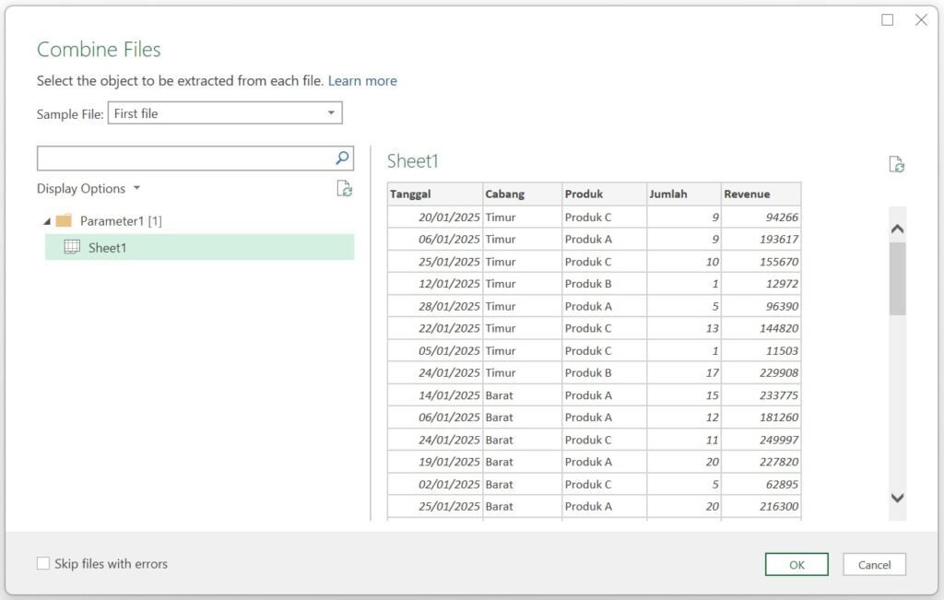The width and height of the screenshot is (944, 600).
Task: Click the date cell 20/01/2025
Action: click(x=435, y=217)
